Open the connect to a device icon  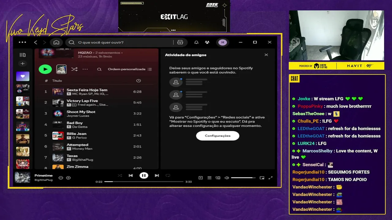coord(218,178)
